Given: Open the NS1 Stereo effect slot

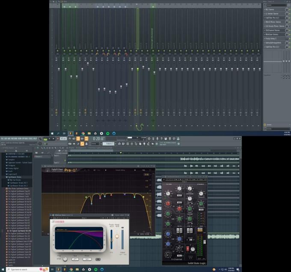Looking at the screenshot, I should coord(270,9).
